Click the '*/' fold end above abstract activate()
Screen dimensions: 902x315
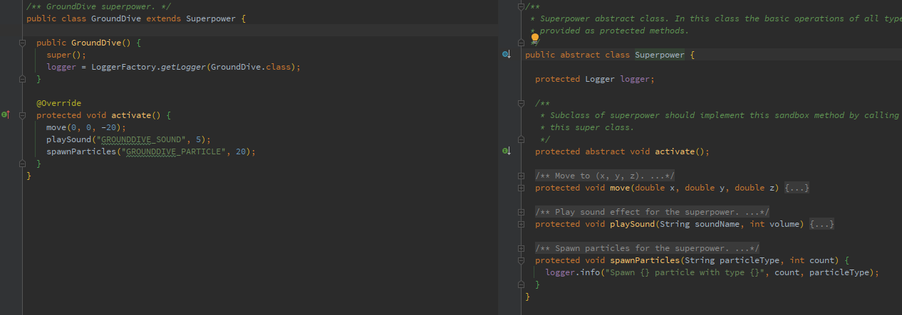pos(522,139)
